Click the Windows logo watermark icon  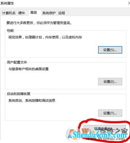tap(71, 134)
